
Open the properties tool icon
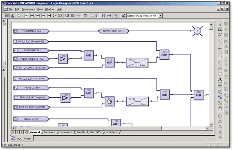pyautogui.click(x=220, y=35)
